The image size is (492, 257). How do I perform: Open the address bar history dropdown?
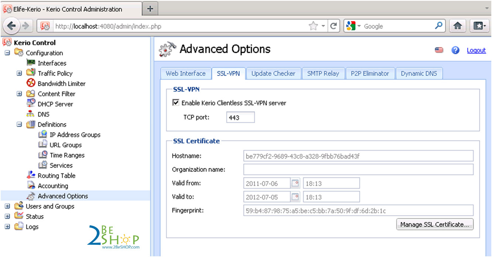pyautogui.click(x=323, y=26)
